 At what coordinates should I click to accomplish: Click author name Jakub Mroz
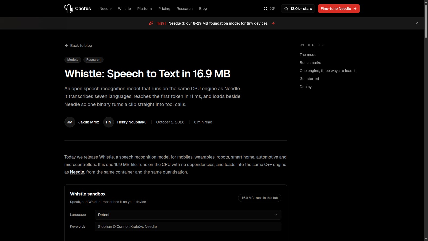point(89,122)
